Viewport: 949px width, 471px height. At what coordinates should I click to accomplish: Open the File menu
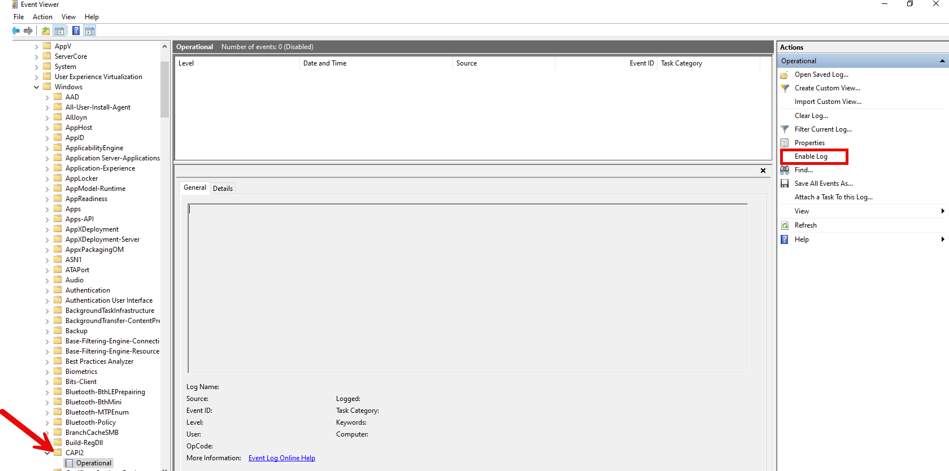point(19,17)
